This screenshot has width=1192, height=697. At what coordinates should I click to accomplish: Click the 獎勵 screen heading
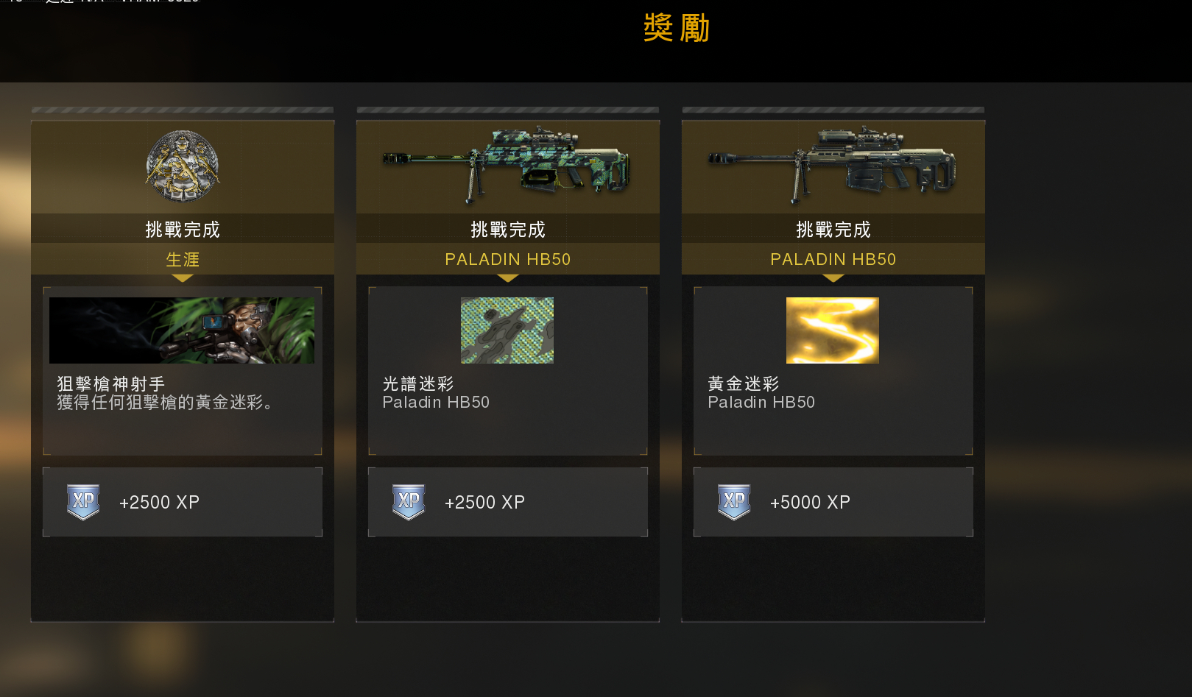coord(677,28)
